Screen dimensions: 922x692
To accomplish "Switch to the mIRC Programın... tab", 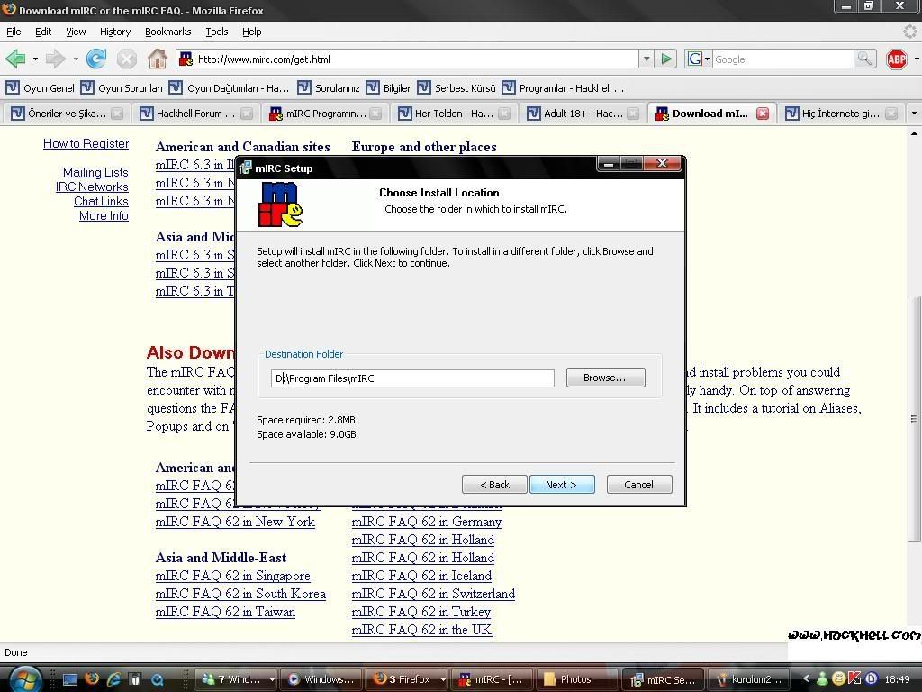I will [324, 114].
